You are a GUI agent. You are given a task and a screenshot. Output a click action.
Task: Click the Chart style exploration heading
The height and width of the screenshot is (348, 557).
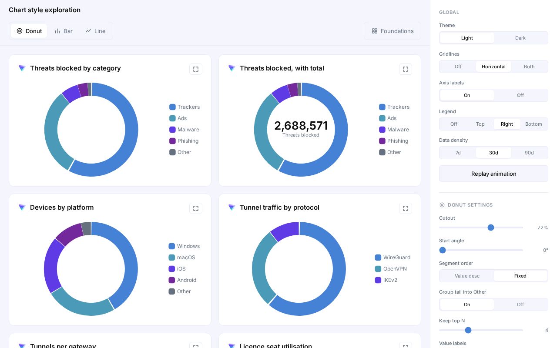pos(44,10)
